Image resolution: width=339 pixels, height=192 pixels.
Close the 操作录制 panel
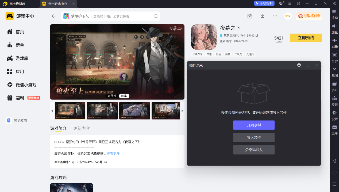(317, 65)
